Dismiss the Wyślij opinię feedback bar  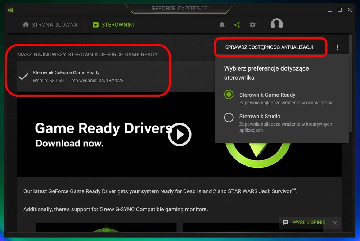pos(335,223)
